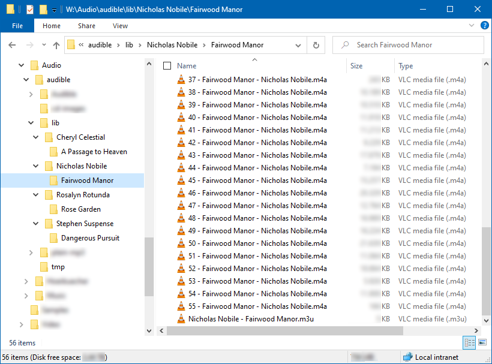
Task: Switch to Large icons view layout icon
Action: [x=482, y=342]
